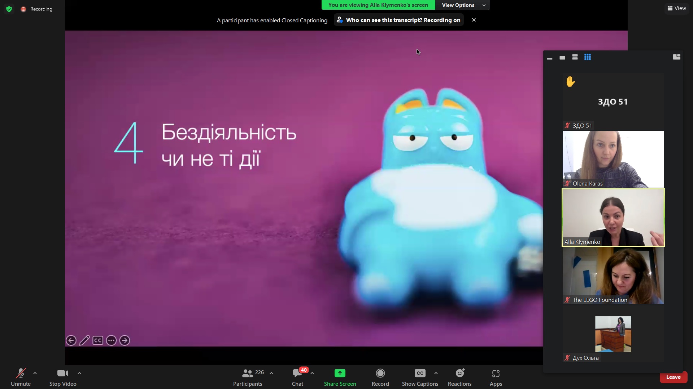Switch video panel to grid view

pyautogui.click(x=588, y=57)
